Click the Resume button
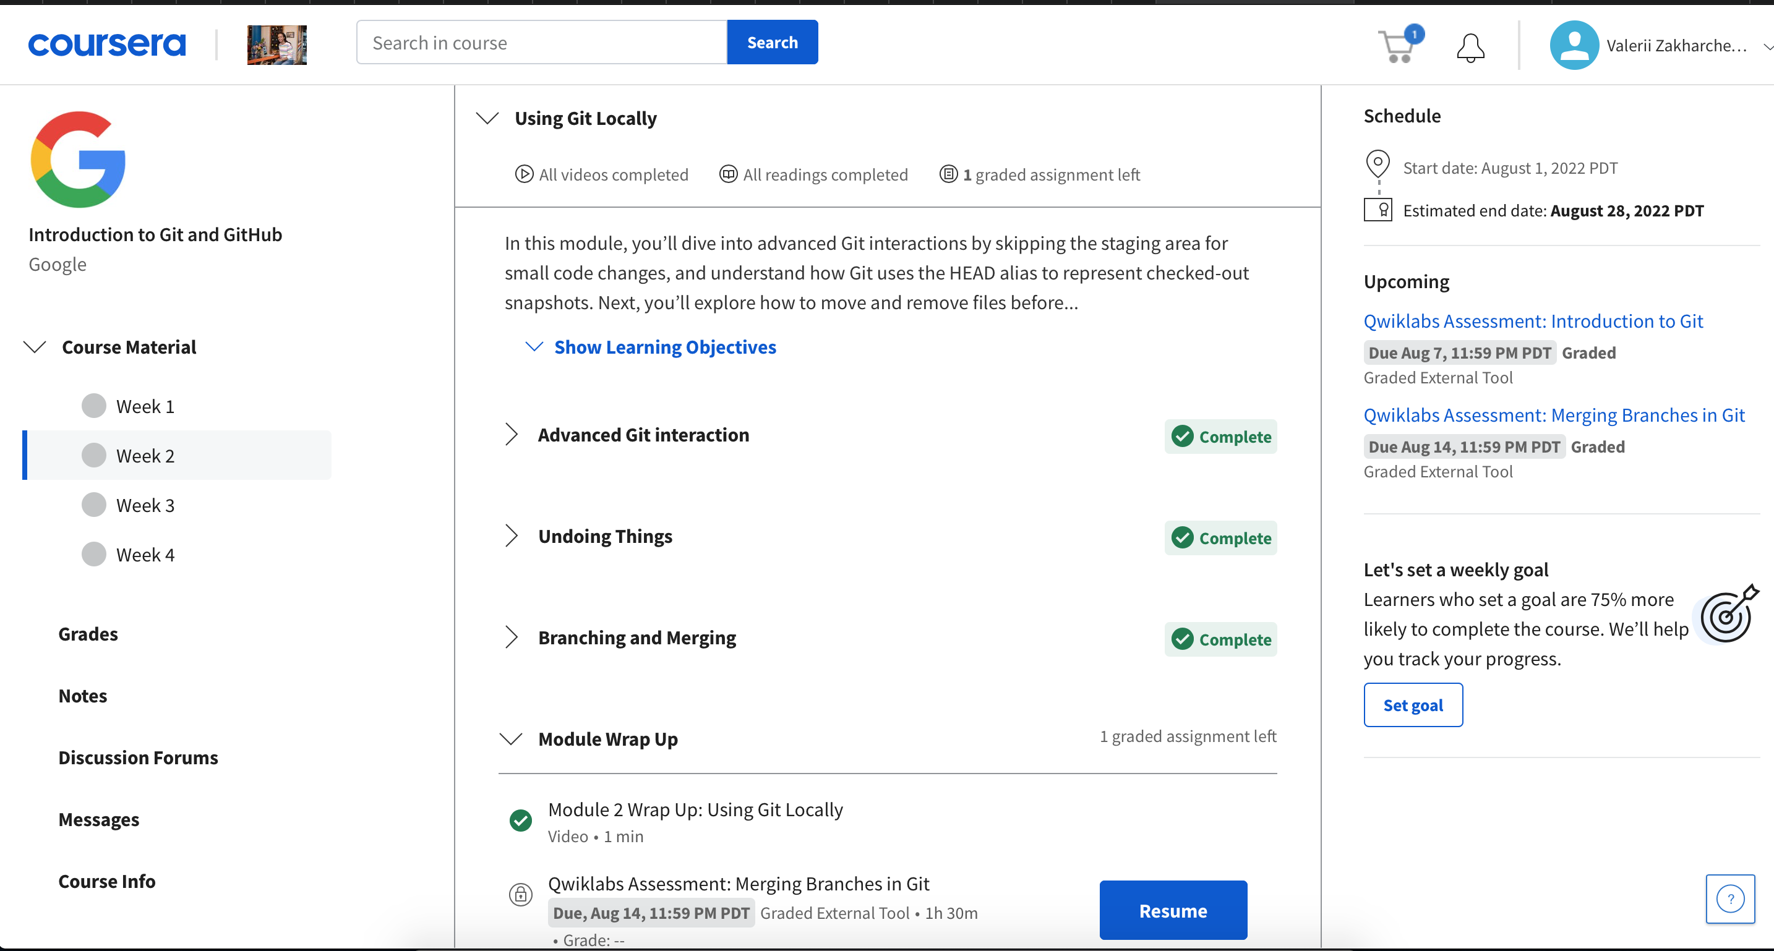 click(1173, 910)
